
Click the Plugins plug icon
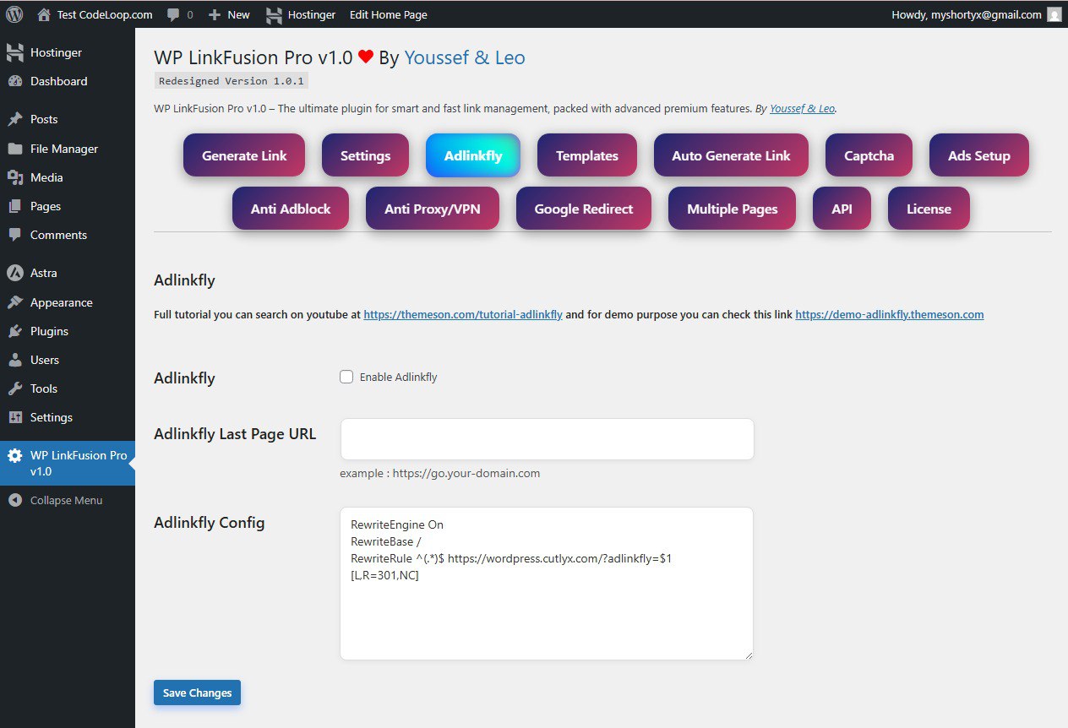(x=14, y=331)
